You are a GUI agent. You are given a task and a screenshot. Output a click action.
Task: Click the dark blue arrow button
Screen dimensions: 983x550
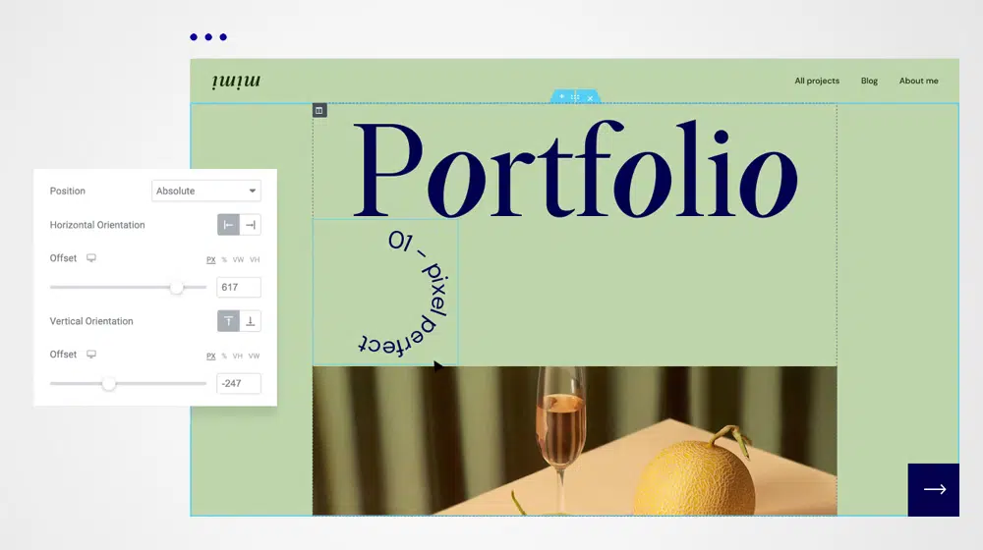pos(934,490)
